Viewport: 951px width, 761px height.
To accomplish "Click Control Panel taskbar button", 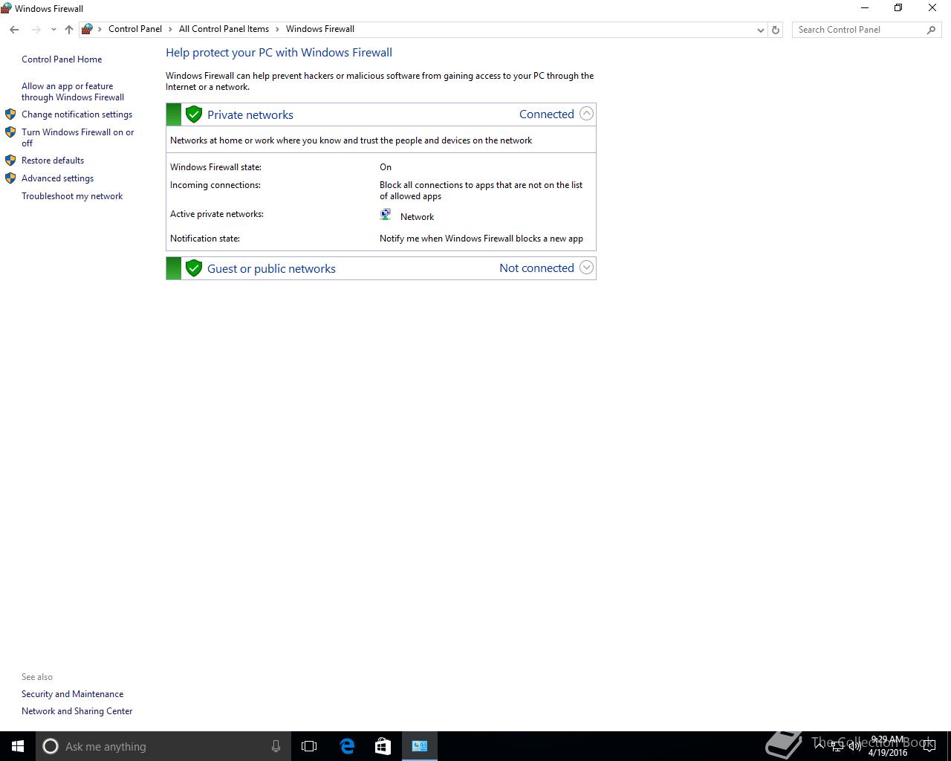I will (420, 746).
